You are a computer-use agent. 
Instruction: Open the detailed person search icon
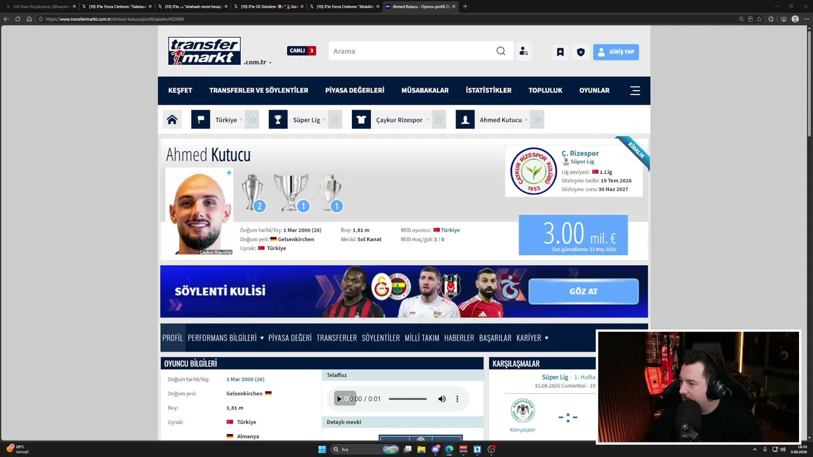[x=523, y=51]
